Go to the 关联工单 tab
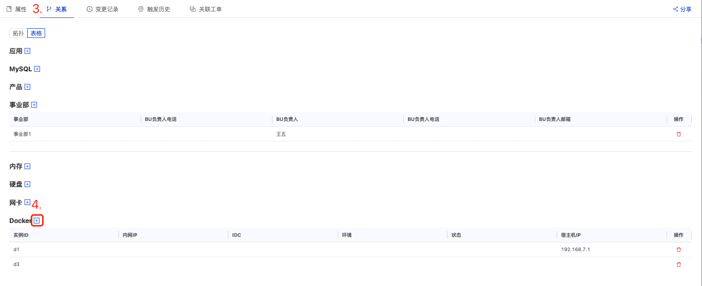Viewport: 702px width, 286px height. (x=206, y=9)
